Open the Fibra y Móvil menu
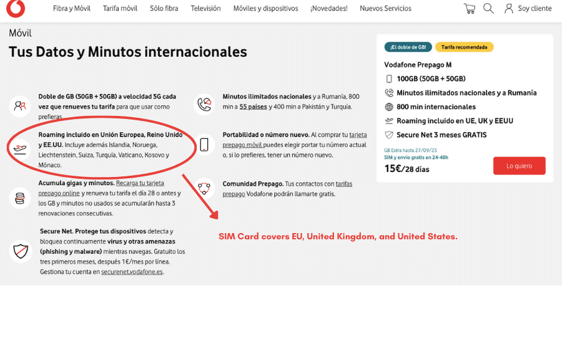Image resolution: width=562 pixels, height=349 pixels. tap(72, 8)
